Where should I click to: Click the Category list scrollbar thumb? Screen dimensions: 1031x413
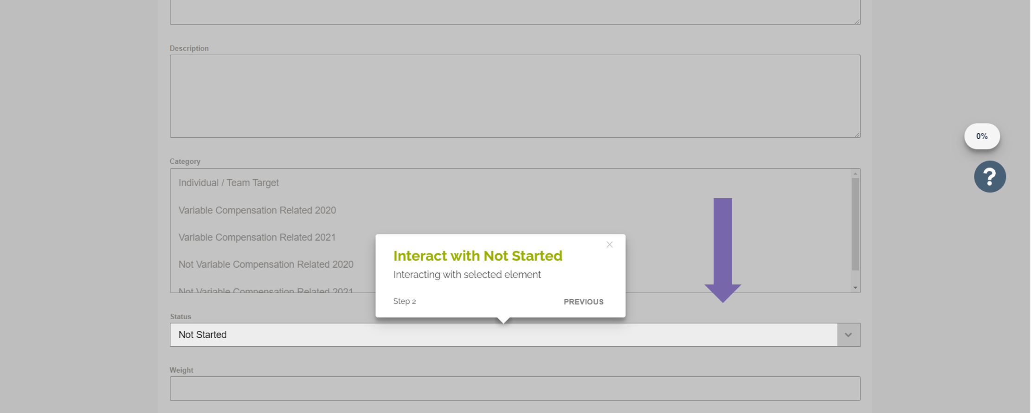(x=855, y=224)
